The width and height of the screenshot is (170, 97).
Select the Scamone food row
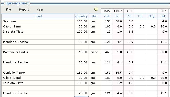[x=38, y=21]
